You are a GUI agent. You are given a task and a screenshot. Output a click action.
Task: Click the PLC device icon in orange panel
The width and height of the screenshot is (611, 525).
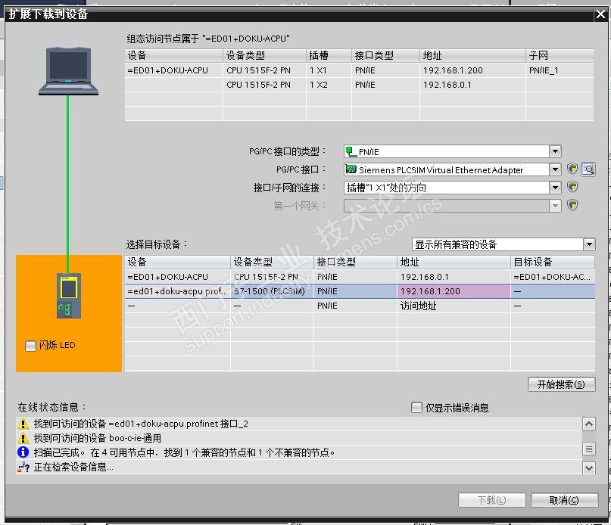(69, 296)
